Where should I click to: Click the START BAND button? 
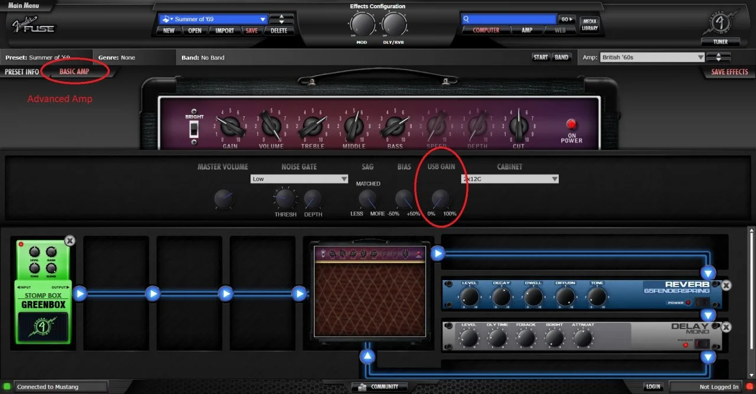click(x=551, y=57)
